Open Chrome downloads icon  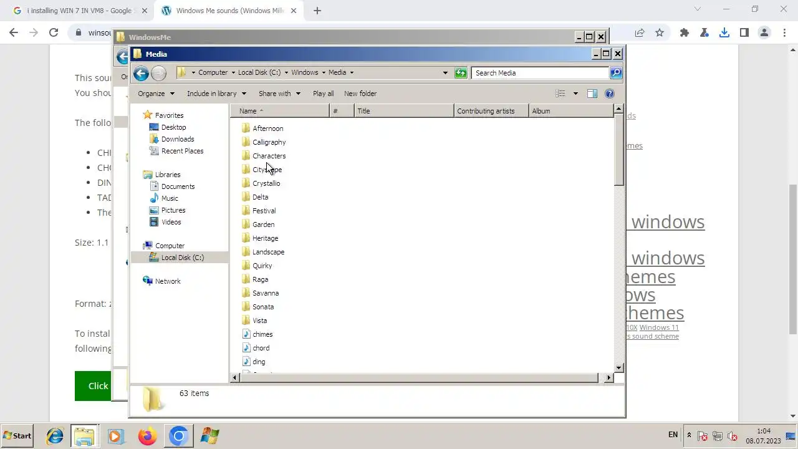tap(724, 32)
